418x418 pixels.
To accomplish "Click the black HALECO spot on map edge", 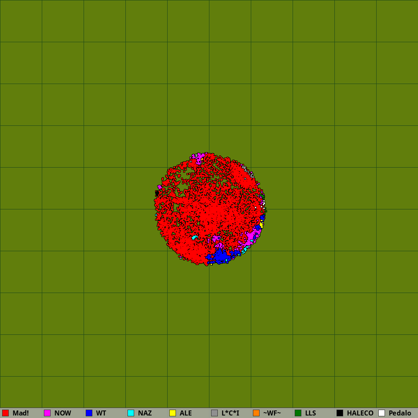I will point(157,192).
